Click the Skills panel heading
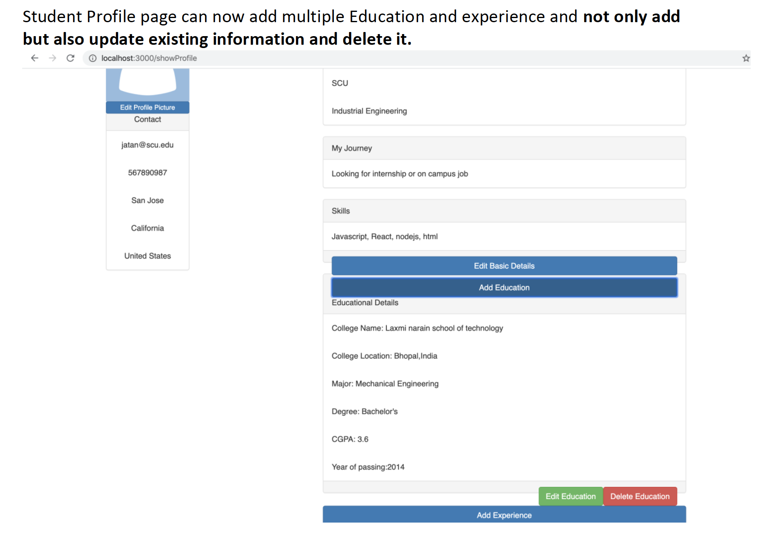Viewport: 768px width, 555px height. pos(341,211)
